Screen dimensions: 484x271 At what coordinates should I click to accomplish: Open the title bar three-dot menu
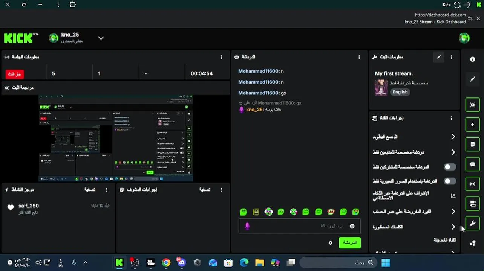point(58,5)
